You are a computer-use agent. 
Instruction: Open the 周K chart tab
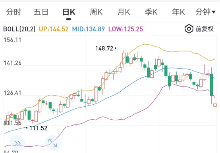click(96, 12)
